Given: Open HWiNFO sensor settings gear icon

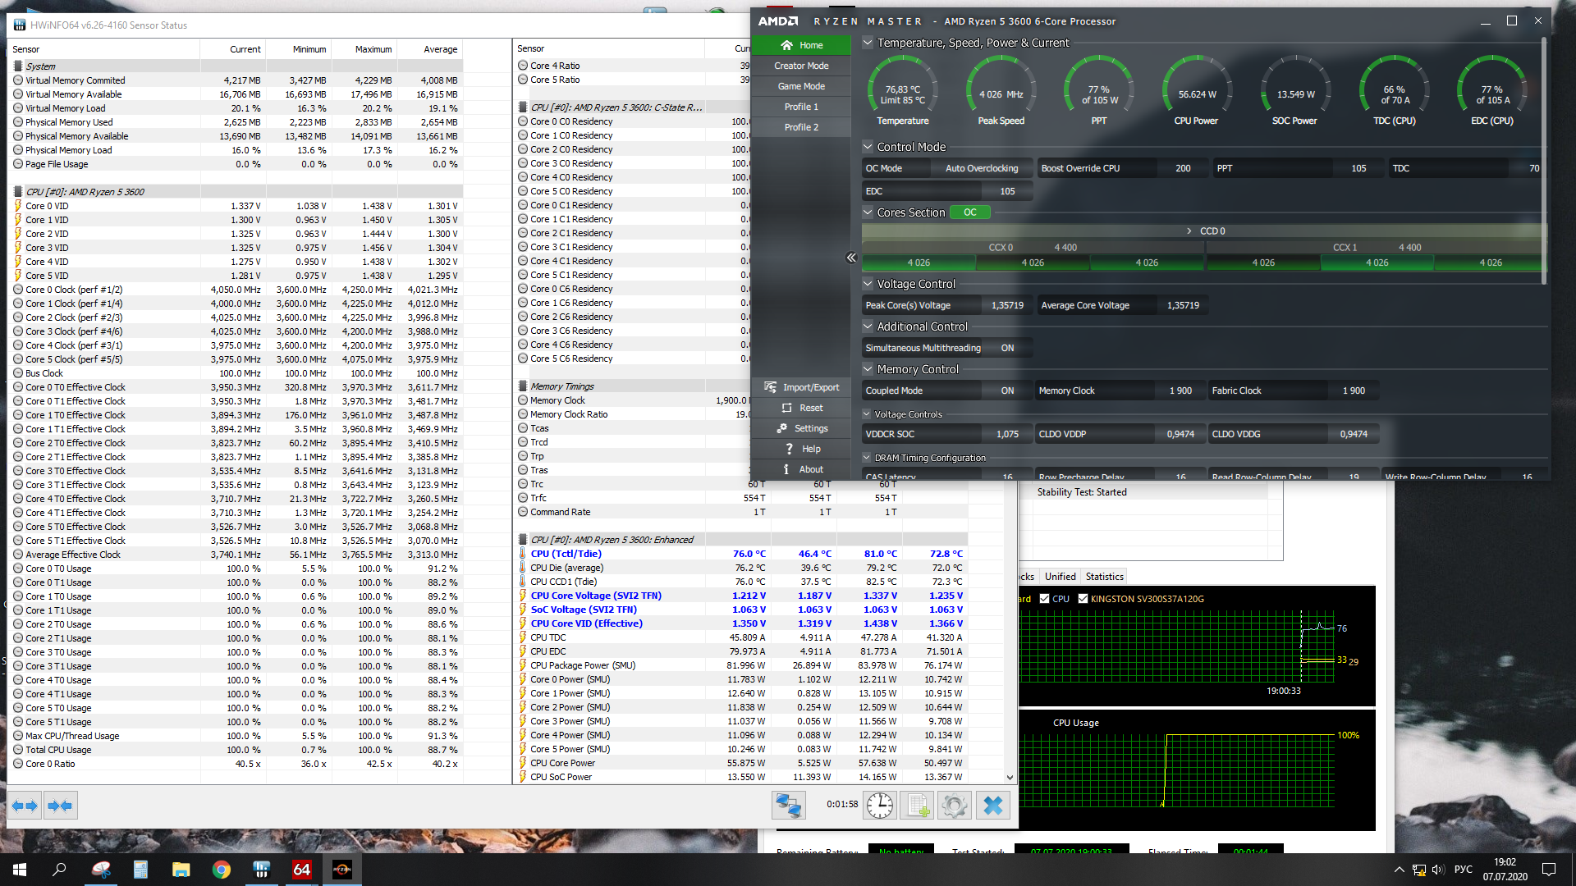Looking at the screenshot, I should 954,806.
